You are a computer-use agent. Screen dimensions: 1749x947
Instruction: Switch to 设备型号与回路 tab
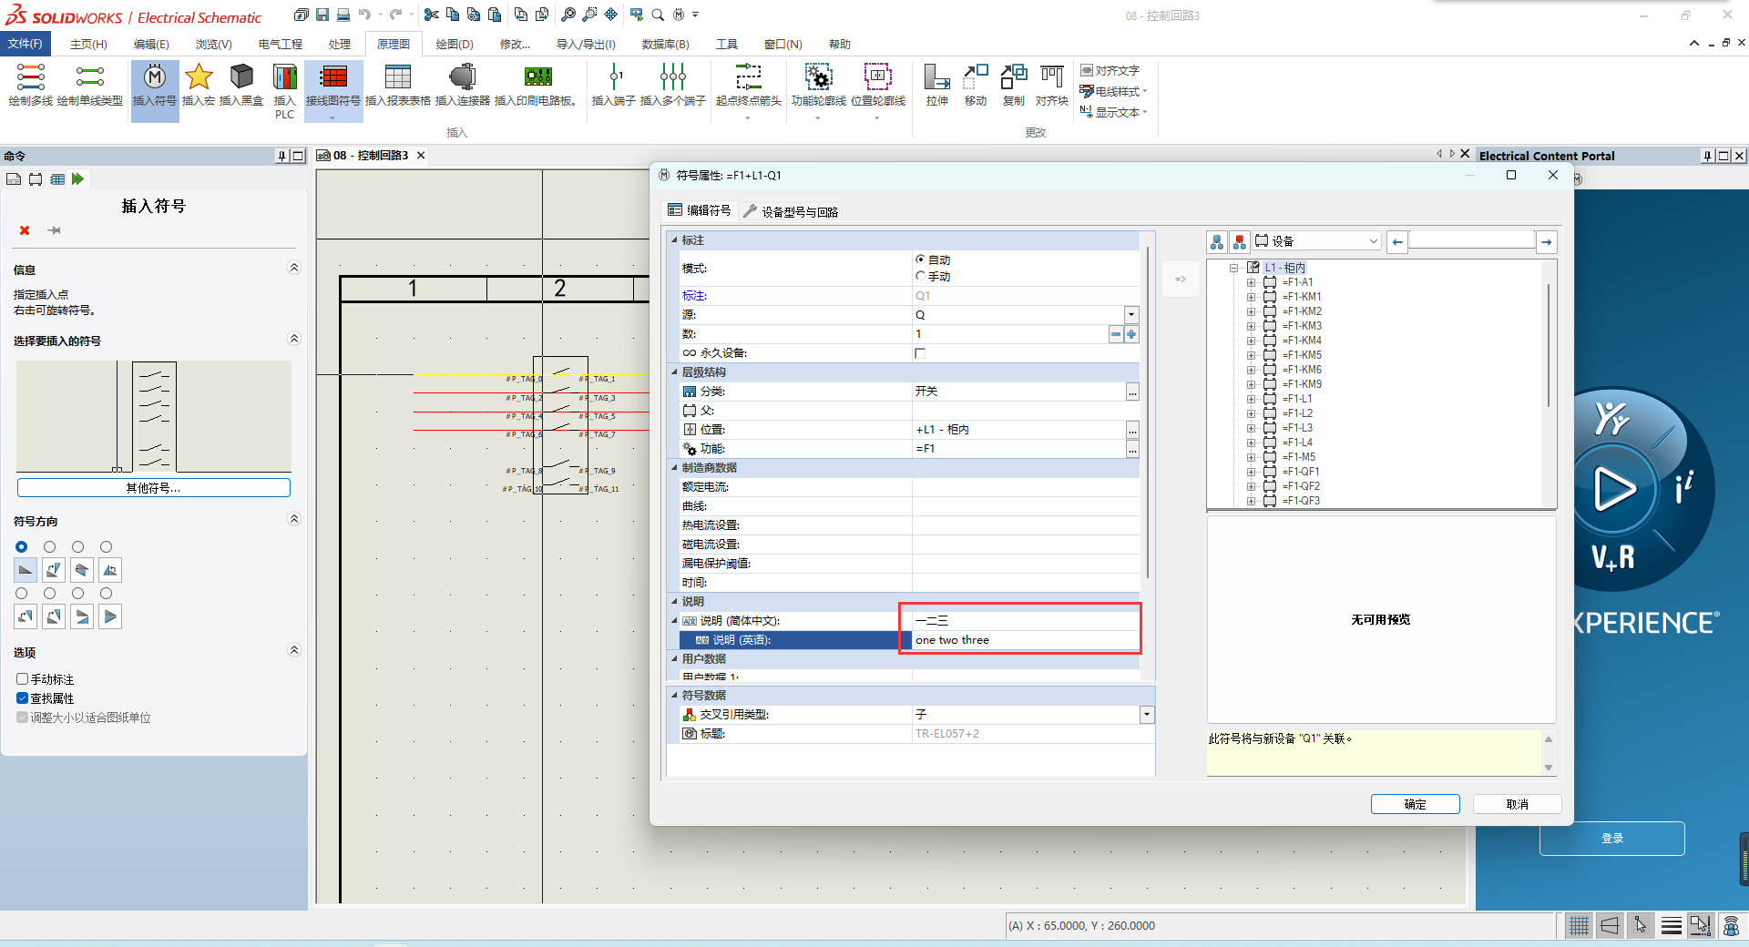(x=792, y=211)
